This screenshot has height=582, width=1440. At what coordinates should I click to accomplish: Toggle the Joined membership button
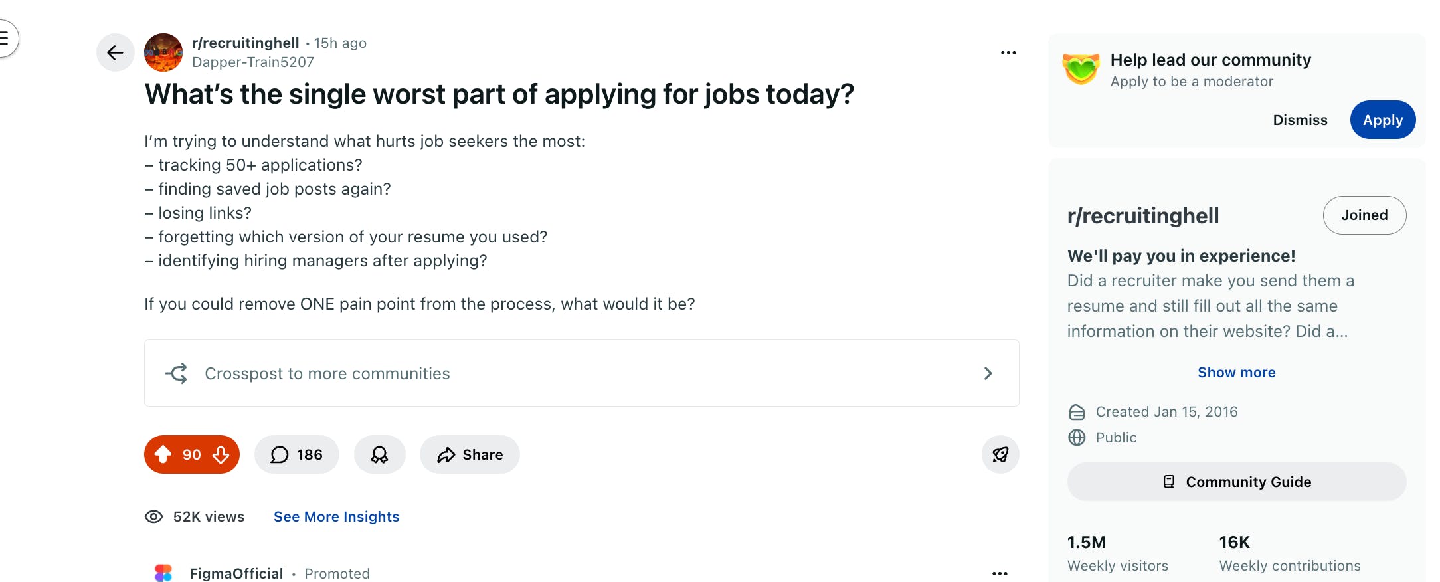tap(1364, 215)
